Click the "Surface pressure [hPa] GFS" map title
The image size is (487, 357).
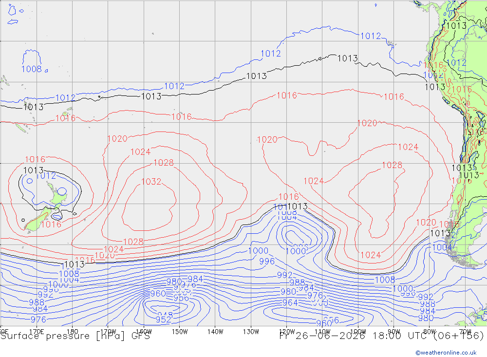point(75,336)
